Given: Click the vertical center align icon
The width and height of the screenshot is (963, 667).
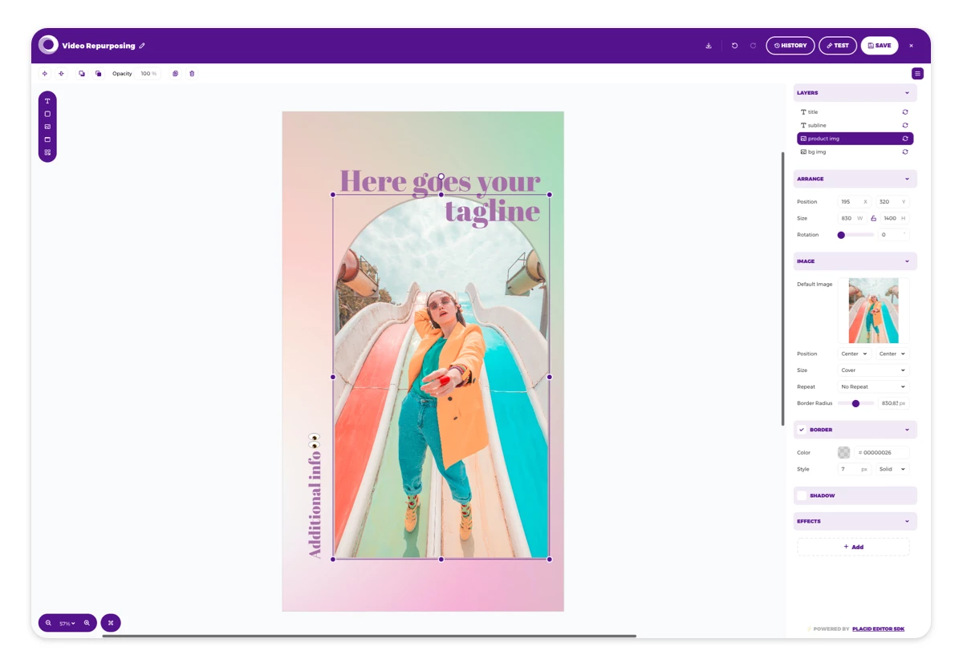Looking at the screenshot, I should [x=61, y=74].
